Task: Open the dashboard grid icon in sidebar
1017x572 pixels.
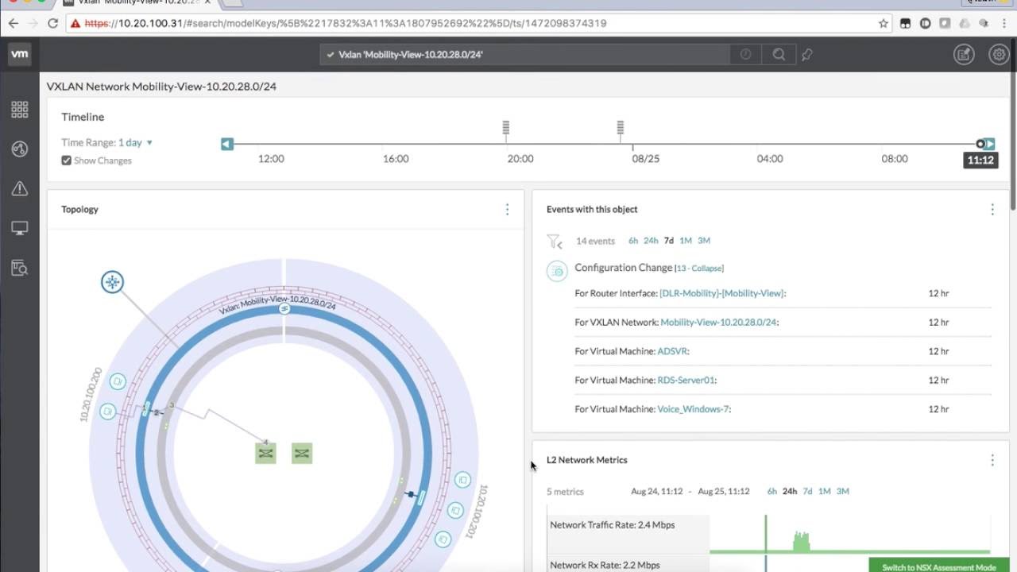Action: coord(20,110)
